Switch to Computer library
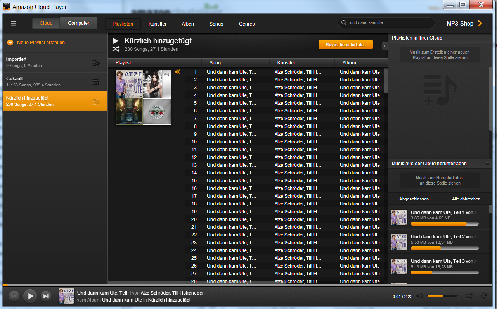The image size is (497, 309). [x=78, y=23]
